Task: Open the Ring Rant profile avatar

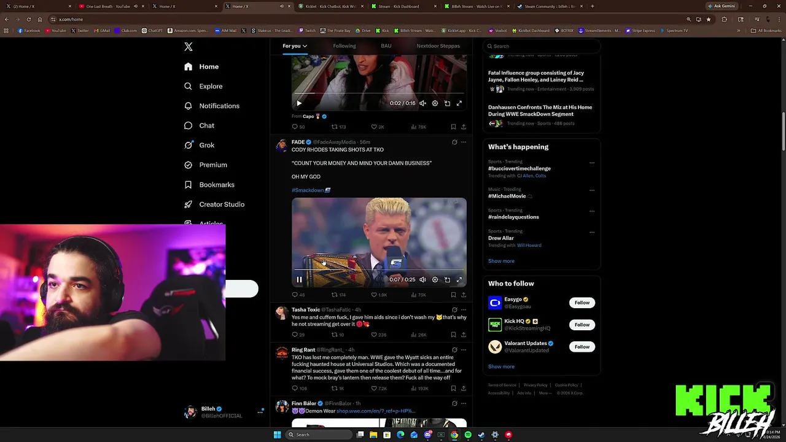Action: (282, 353)
